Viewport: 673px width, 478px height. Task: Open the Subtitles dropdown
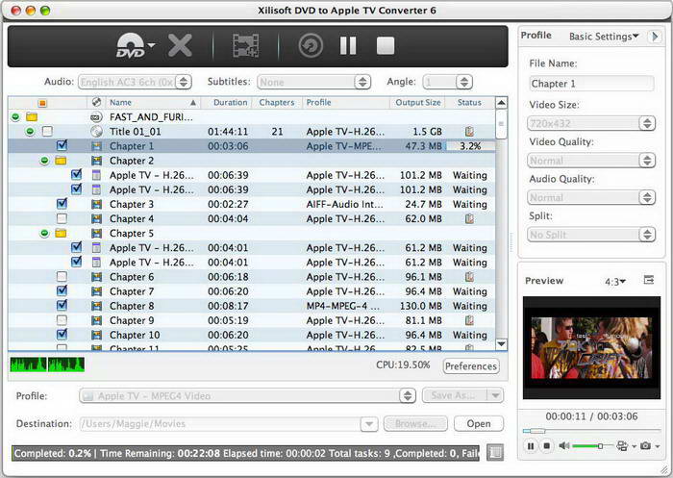[313, 83]
